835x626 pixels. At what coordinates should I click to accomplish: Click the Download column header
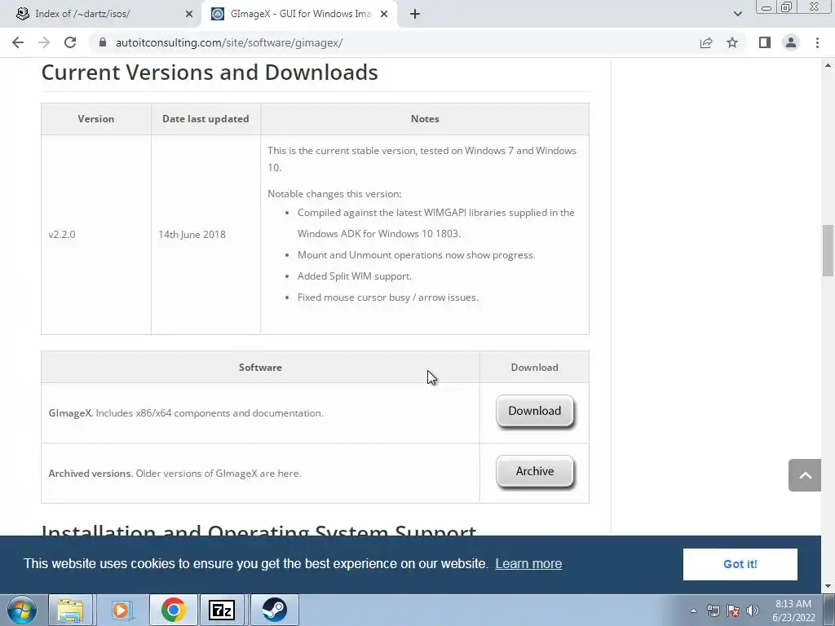click(535, 368)
